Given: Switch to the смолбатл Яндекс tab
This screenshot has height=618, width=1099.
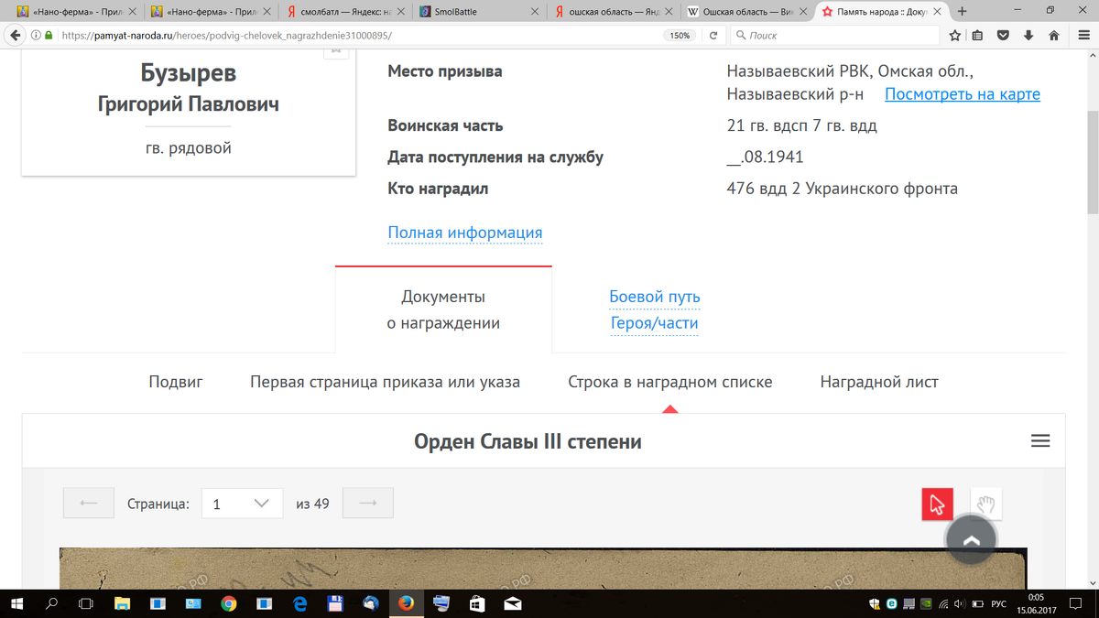Looking at the screenshot, I should coord(343,12).
